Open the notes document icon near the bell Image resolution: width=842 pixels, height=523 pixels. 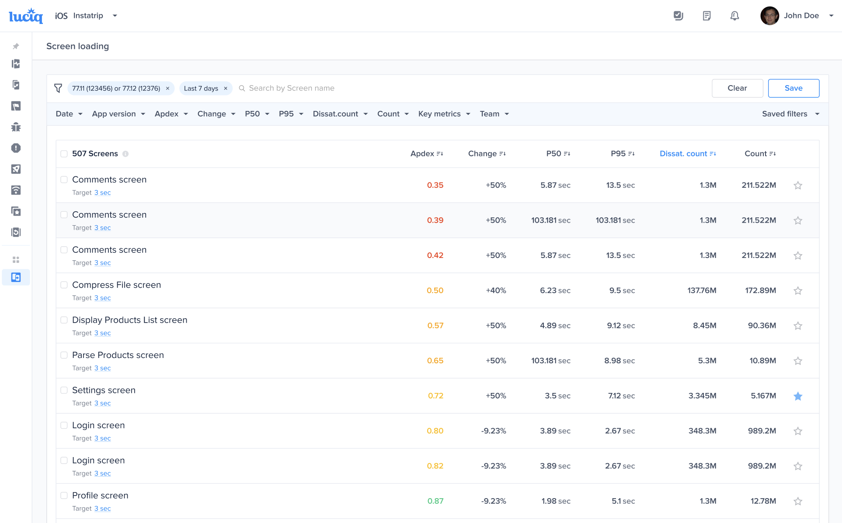pos(706,16)
